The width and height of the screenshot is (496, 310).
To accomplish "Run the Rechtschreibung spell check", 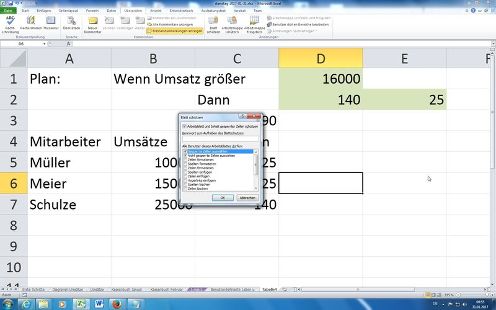I will tap(10, 25).
